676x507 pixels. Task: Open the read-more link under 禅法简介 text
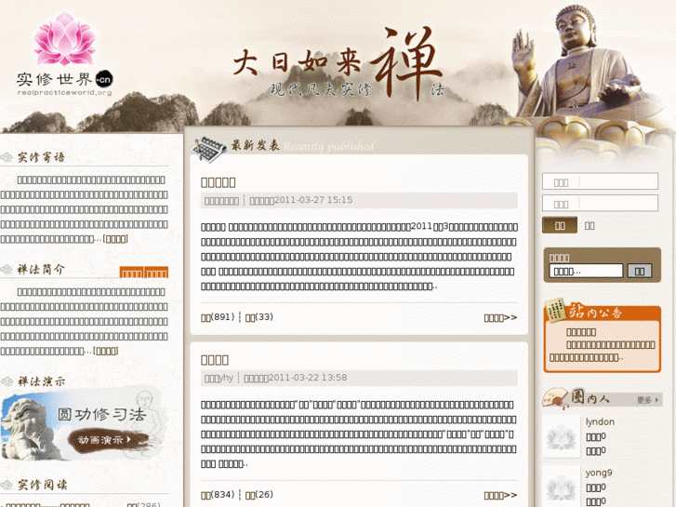point(106,352)
